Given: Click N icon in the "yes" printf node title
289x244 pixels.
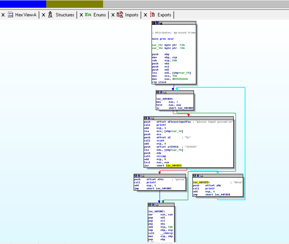Looking at the screenshot, I should tap(140, 176).
